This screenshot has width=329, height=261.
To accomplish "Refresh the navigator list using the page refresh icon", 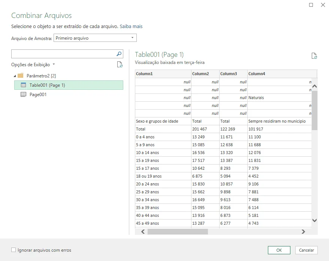I will point(120,64).
